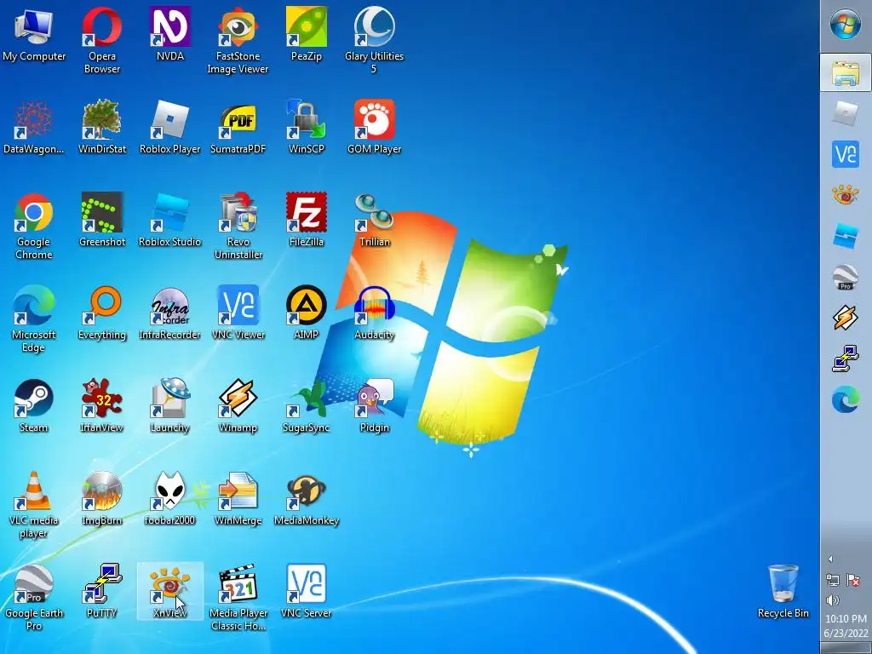
Task: Click the FastStone Image Viewer shortcut
Action: pyautogui.click(x=238, y=40)
